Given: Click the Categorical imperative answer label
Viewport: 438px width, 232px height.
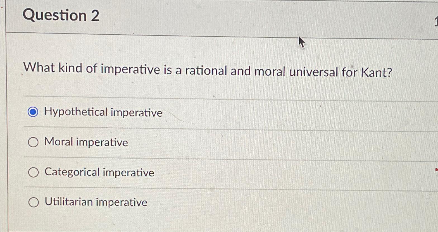Looking at the screenshot, I should click(99, 173).
